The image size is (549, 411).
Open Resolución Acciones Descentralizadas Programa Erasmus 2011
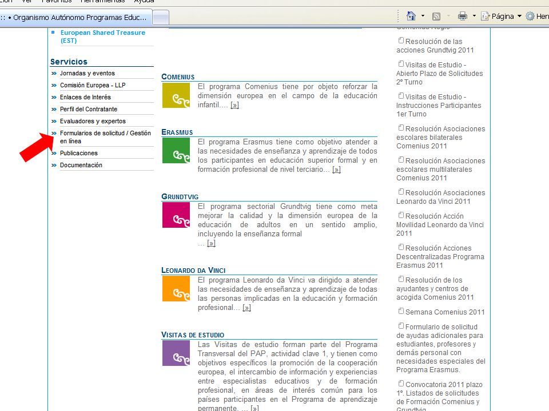pos(440,256)
